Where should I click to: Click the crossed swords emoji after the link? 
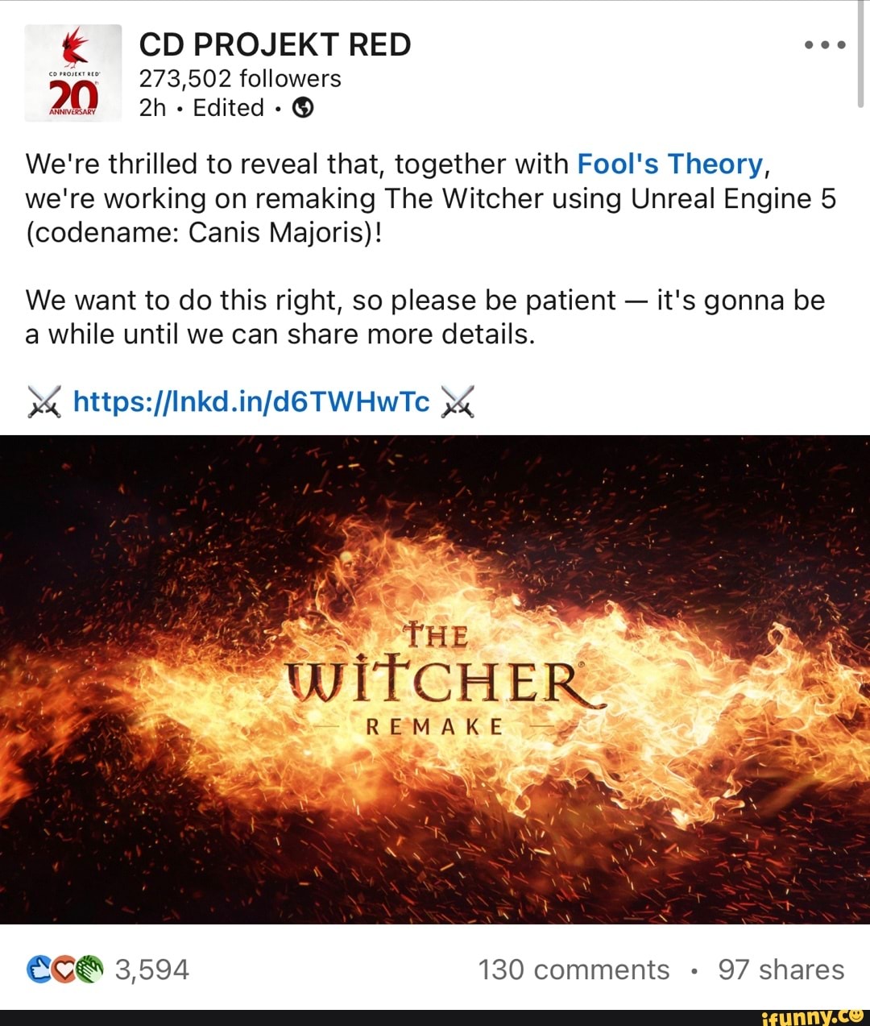(x=458, y=401)
